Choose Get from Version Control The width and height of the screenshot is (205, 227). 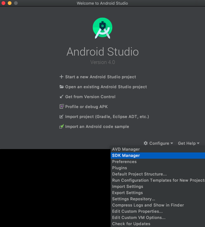coord(90,97)
